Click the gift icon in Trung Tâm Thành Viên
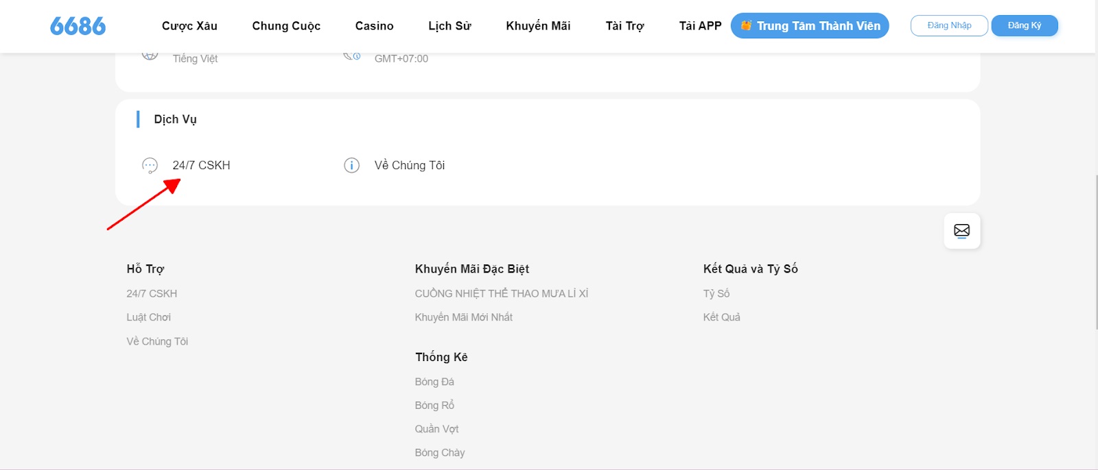 click(x=746, y=25)
